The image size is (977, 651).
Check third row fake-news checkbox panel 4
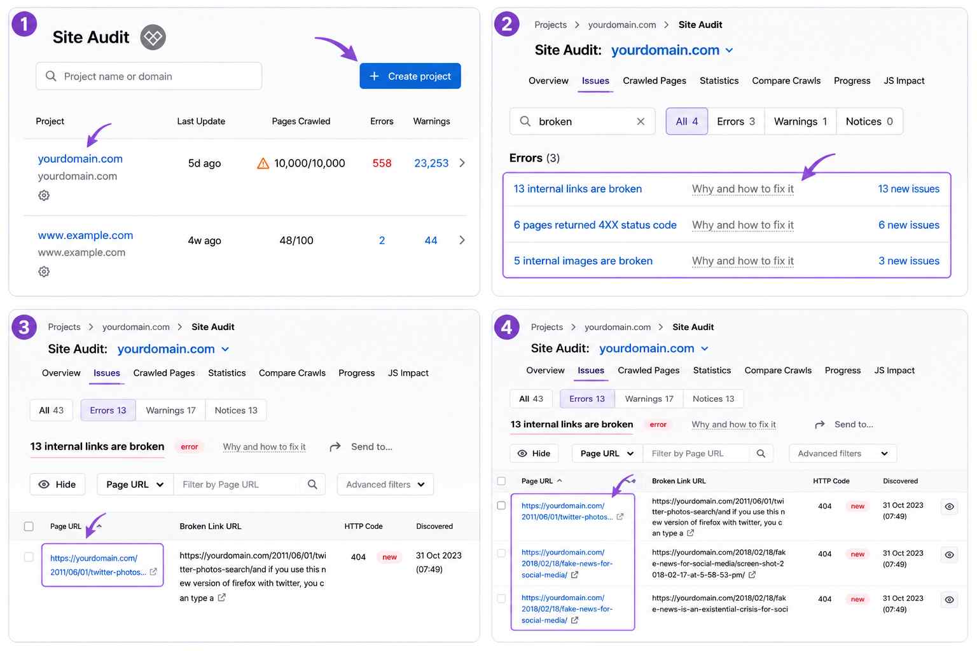pyautogui.click(x=501, y=598)
